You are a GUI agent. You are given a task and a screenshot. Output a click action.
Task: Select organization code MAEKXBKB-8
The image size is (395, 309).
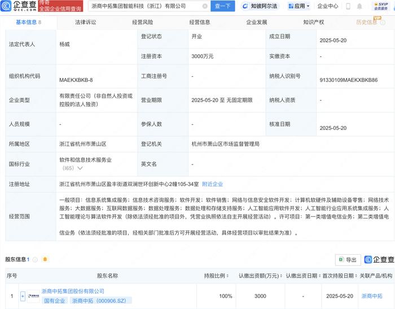coord(76,80)
